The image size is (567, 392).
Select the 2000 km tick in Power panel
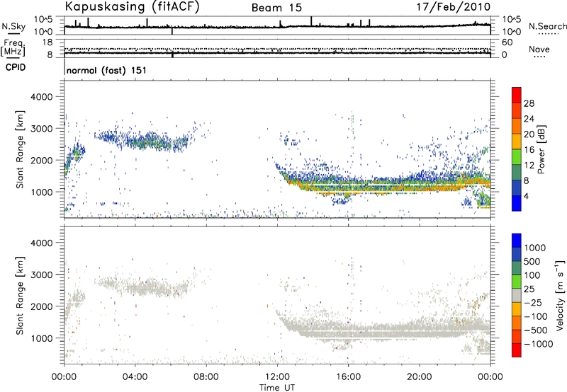(41, 160)
